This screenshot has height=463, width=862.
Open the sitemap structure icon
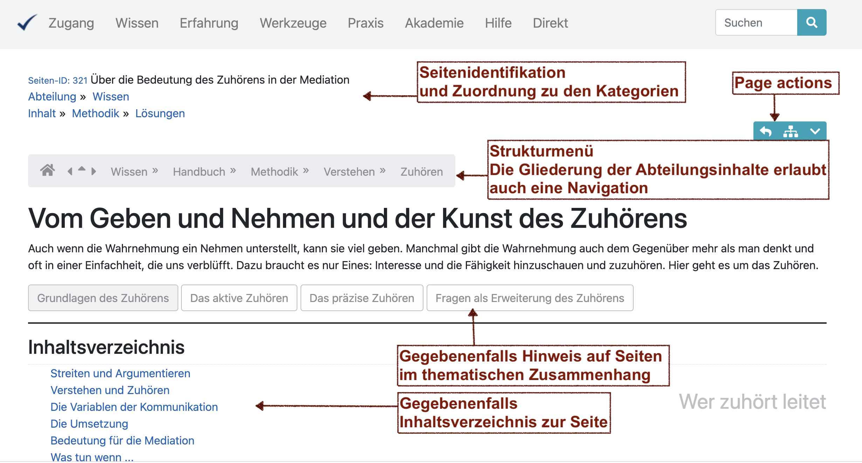click(791, 132)
